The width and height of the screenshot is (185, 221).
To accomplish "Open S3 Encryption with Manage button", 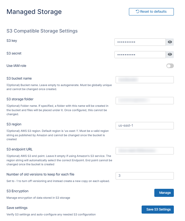I will tap(164, 193).
